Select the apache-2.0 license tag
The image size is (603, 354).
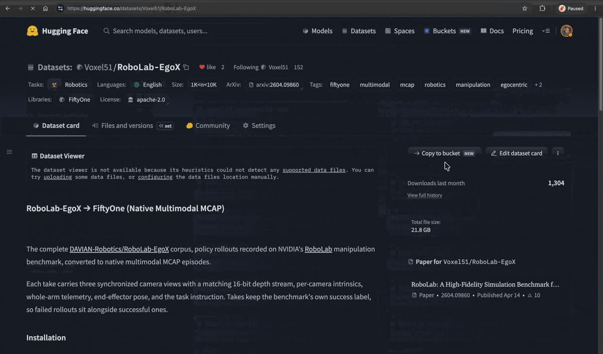click(x=146, y=100)
